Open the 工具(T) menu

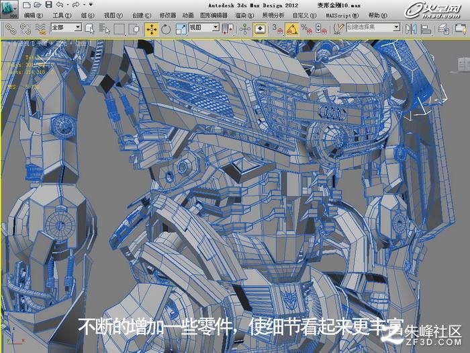(x=62, y=15)
